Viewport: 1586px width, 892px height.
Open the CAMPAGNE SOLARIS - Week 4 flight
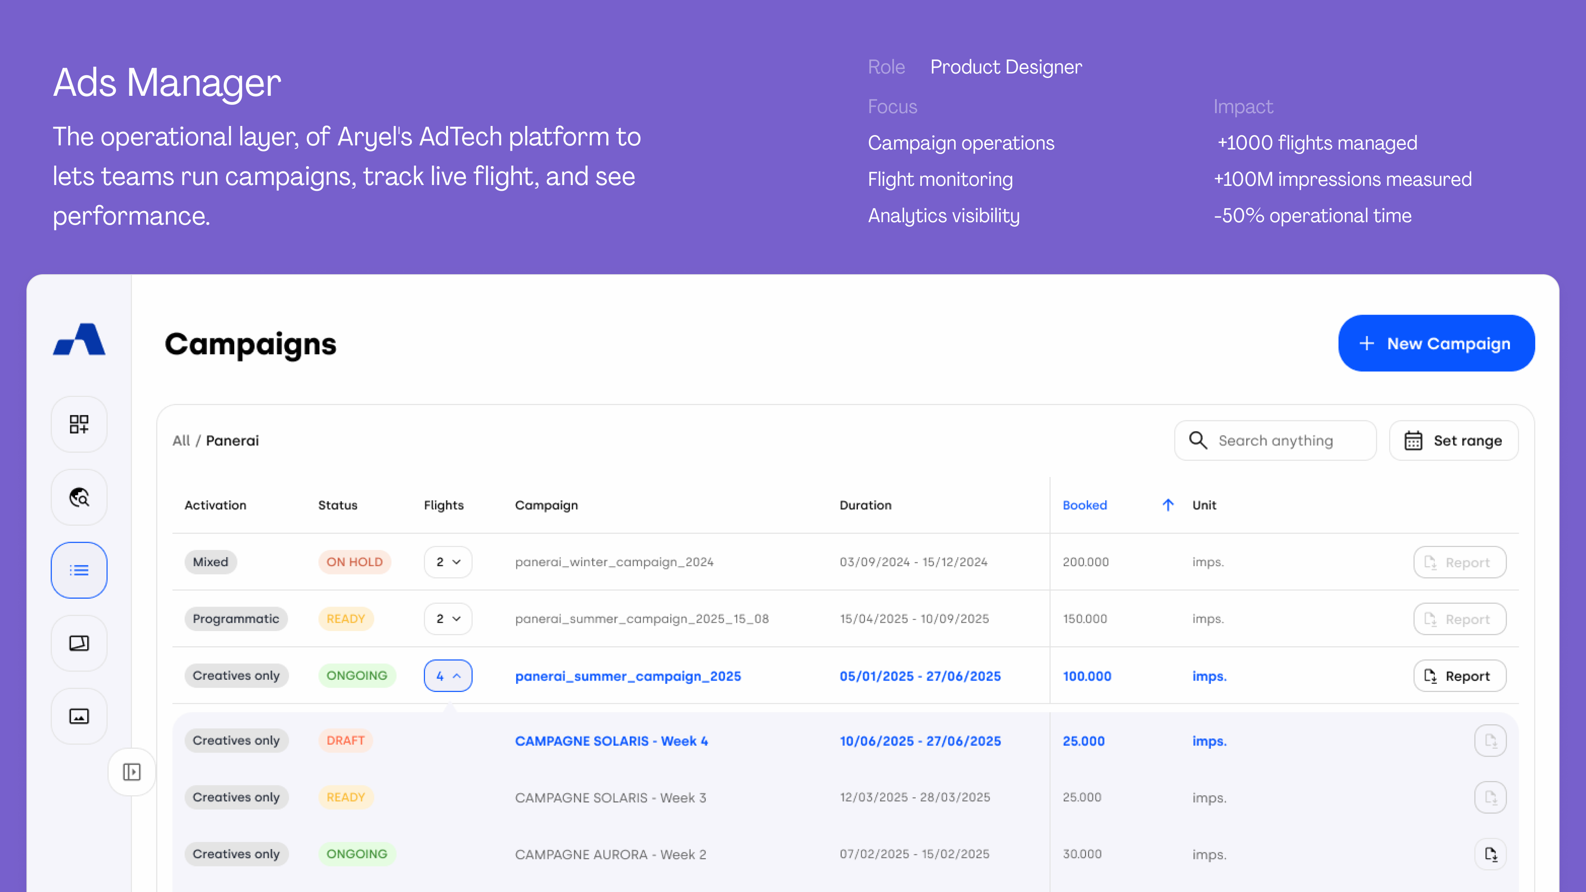pos(611,740)
